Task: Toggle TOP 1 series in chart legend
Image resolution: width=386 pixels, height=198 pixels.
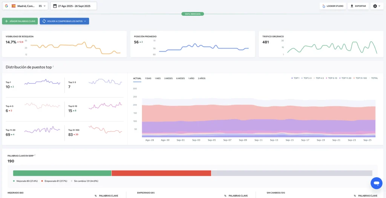Action: [295, 78]
